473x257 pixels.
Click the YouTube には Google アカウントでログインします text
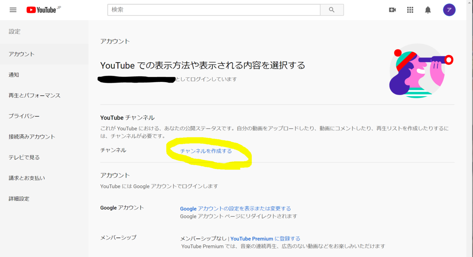[x=159, y=186]
